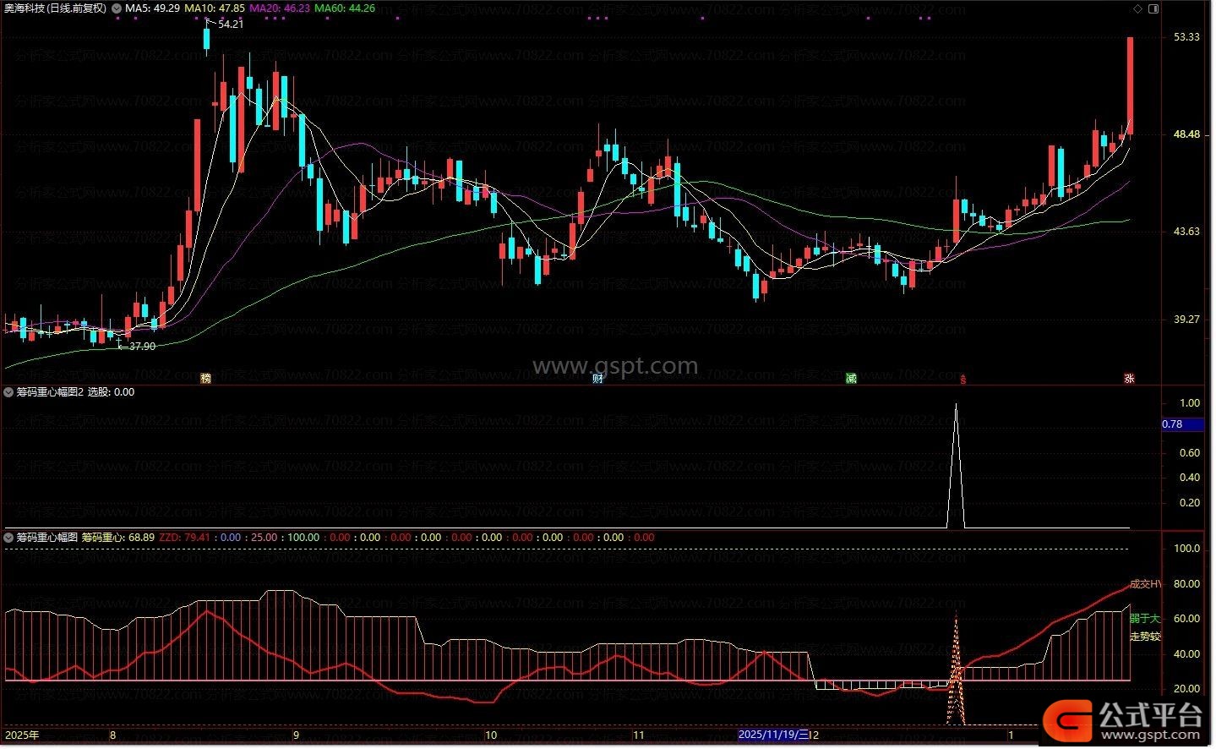Select the MA10 moving average label
Viewport: 1216px width, 749px height.
point(215,8)
